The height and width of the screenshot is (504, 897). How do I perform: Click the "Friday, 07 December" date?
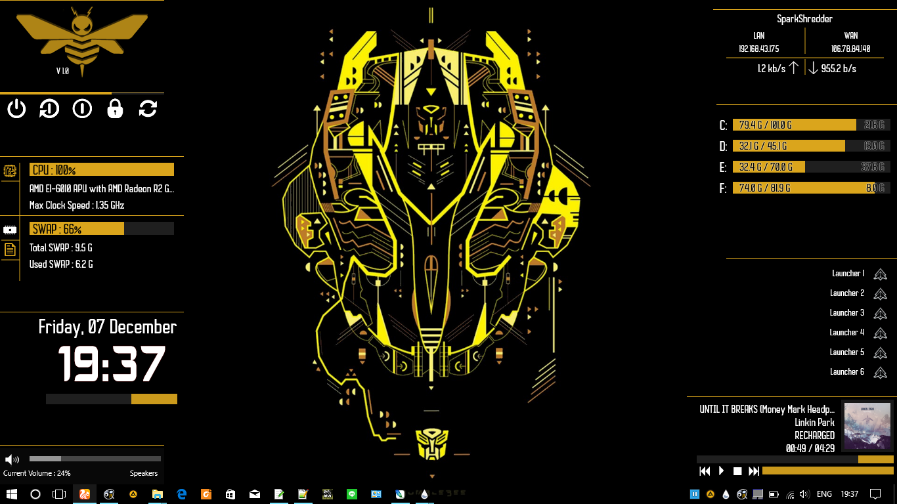pos(108,327)
